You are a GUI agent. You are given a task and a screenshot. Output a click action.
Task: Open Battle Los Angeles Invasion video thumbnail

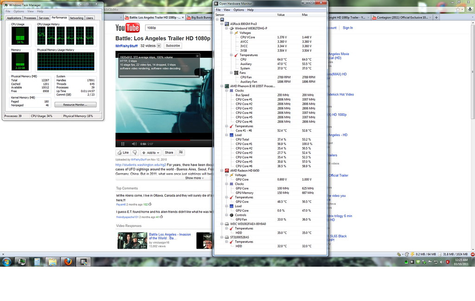coord(132,240)
